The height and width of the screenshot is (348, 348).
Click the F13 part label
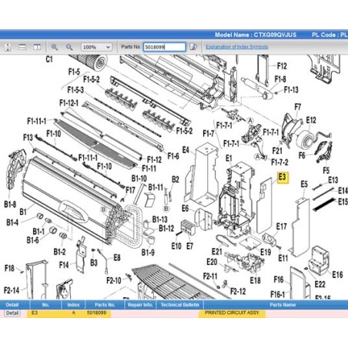click(28, 138)
